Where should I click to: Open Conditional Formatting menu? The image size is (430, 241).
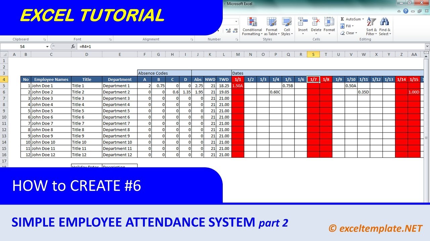pyautogui.click(x=252, y=26)
